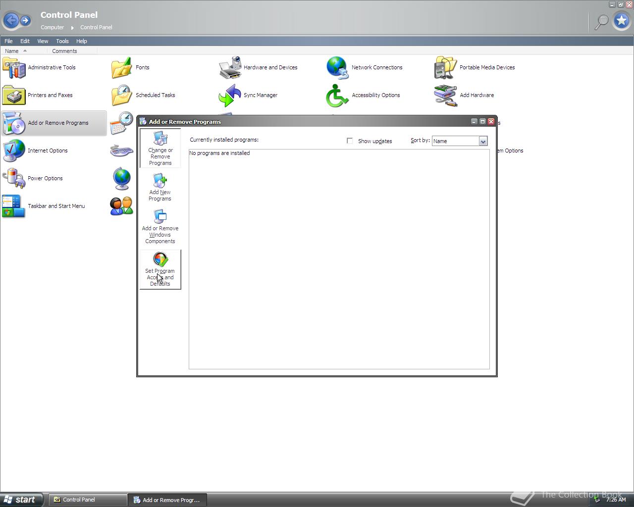634x507 pixels.
Task: Open the Start menu
Action: [21, 500]
